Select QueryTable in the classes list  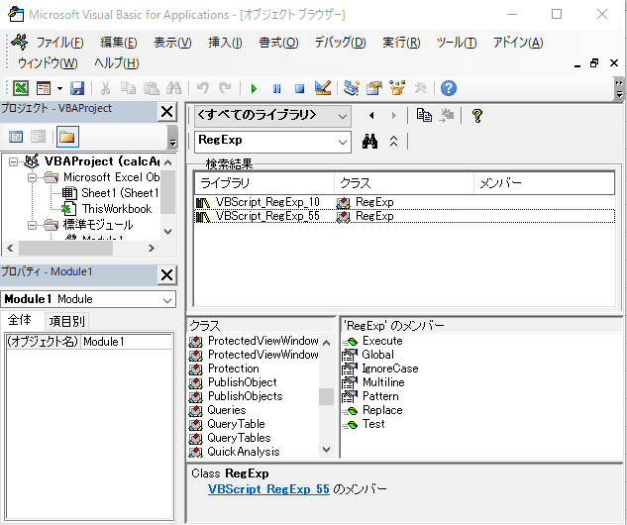point(236,424)
